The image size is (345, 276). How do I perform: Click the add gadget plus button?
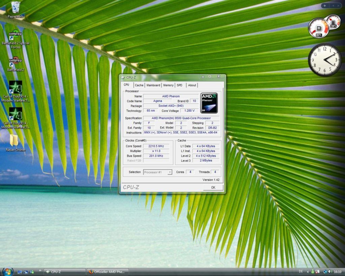point(324,6)
